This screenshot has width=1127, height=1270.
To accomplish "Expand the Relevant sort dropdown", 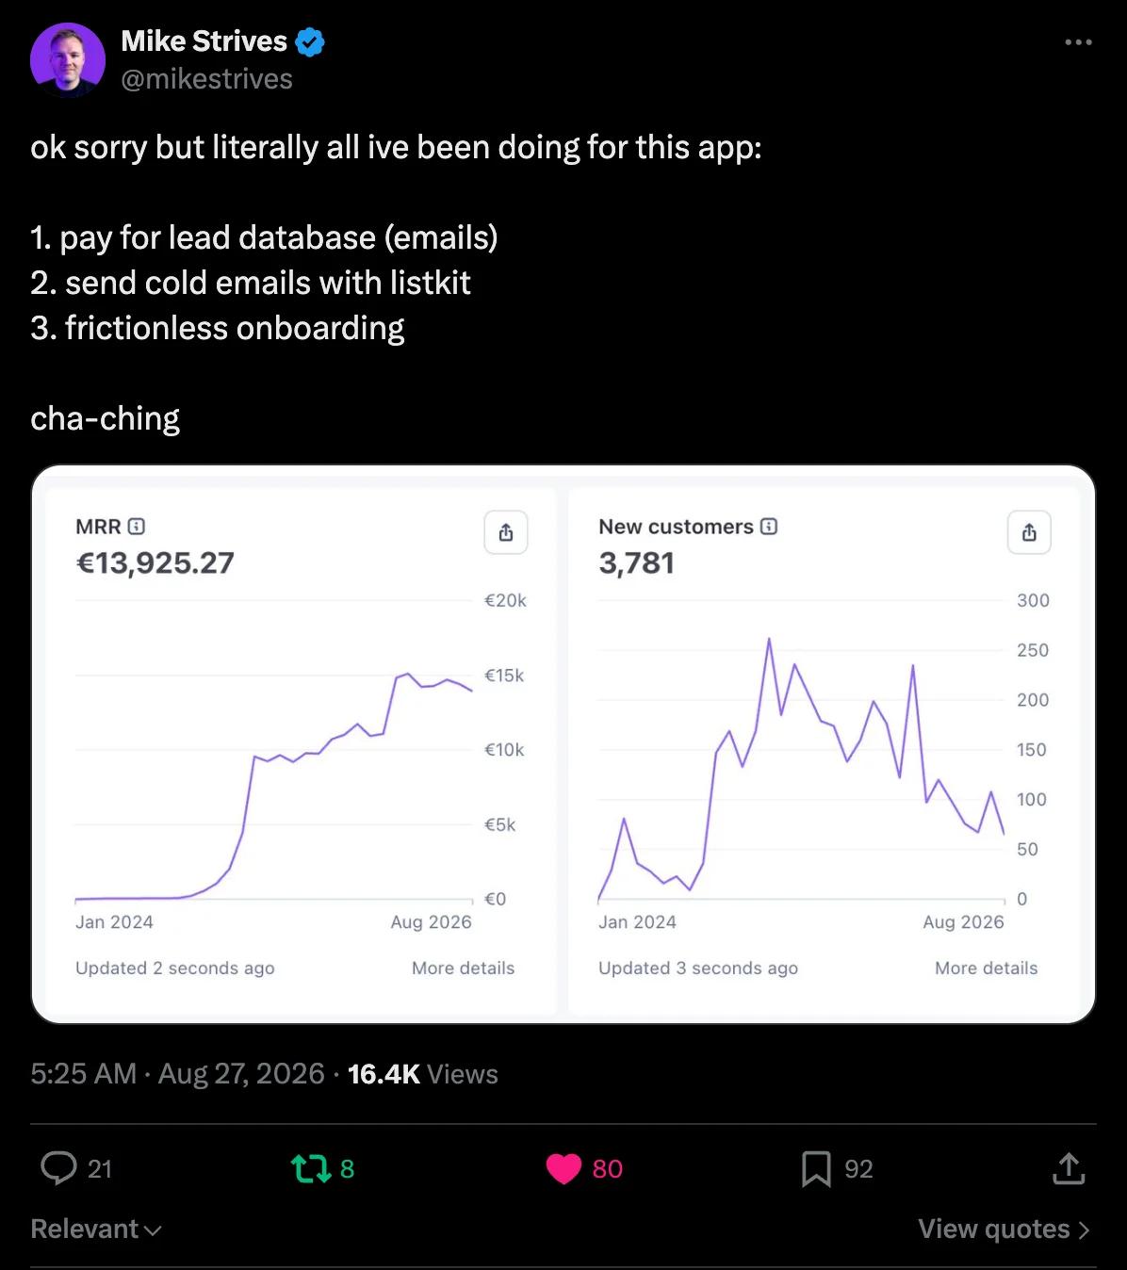I will pos(96,1229).
